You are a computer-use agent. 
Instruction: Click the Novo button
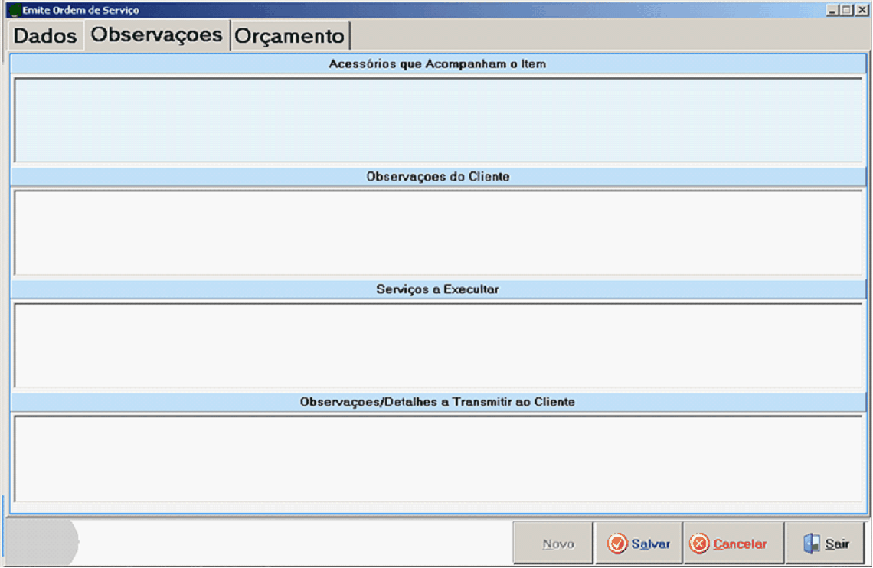click(557, 544)
